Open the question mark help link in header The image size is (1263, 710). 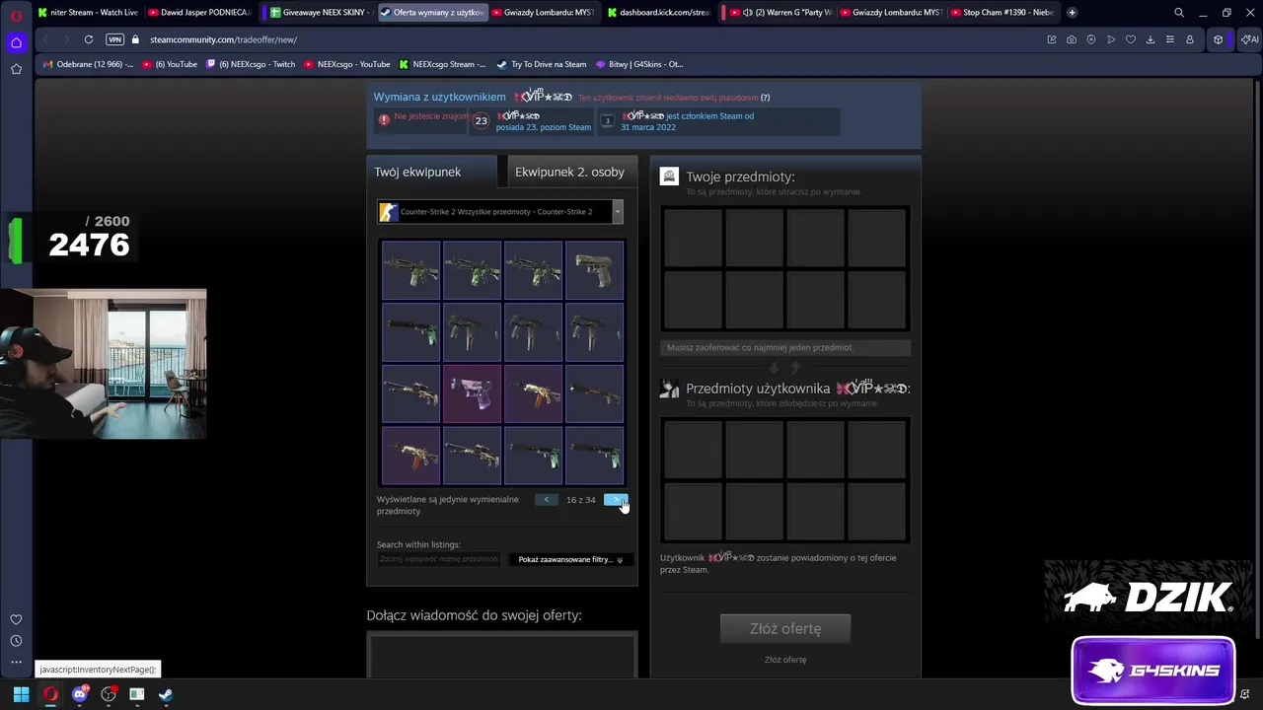point(765,98)
